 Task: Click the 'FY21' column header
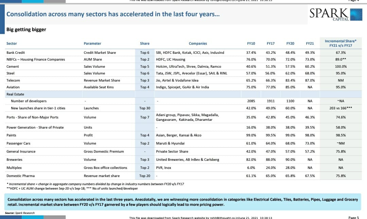pyautogui.click(x=310, y=43)
